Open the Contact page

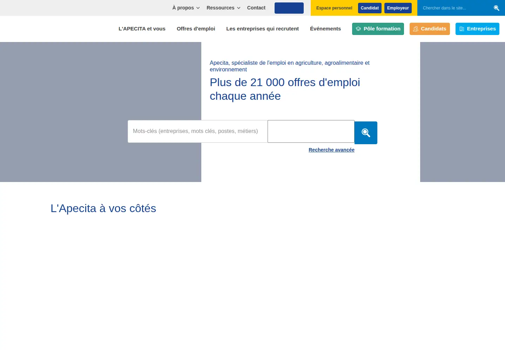[x=256, y=8]
